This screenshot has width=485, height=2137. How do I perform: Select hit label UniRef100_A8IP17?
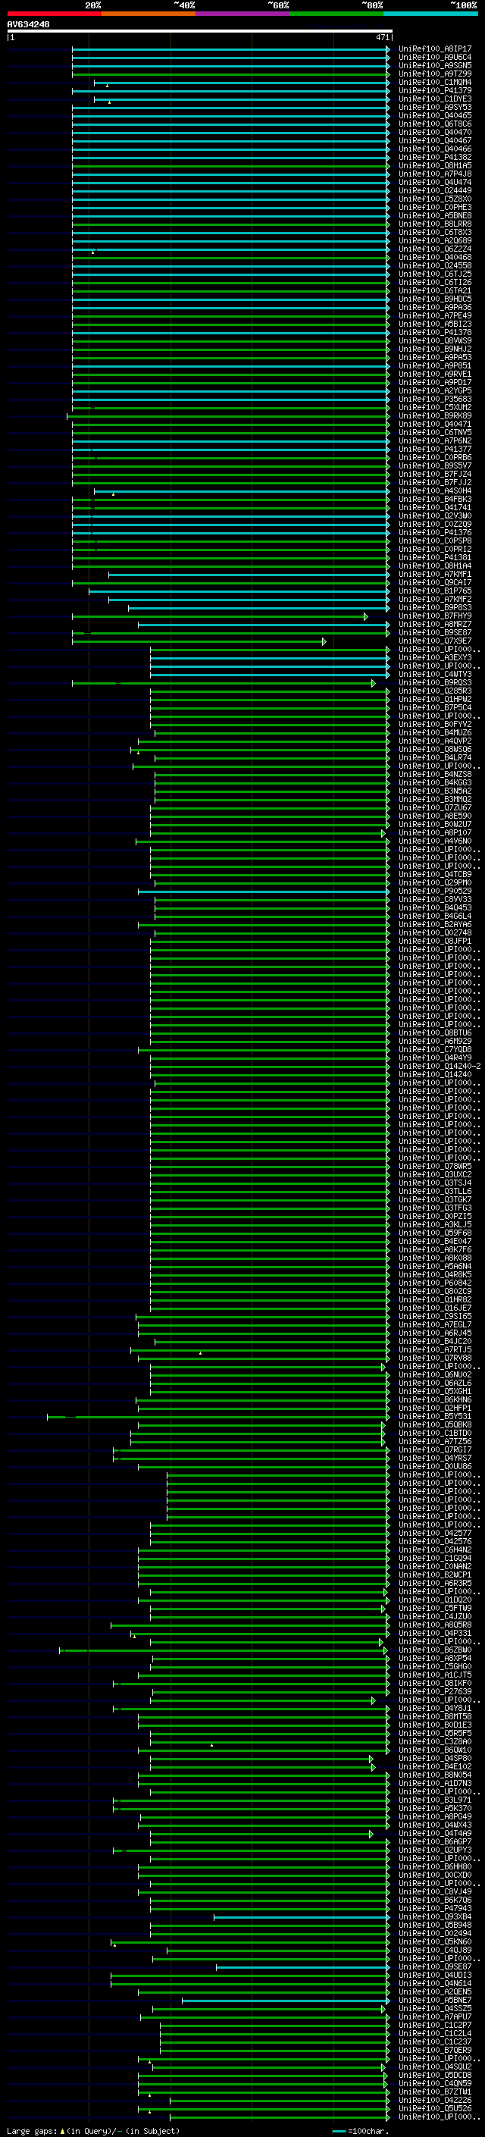[435, 49]
